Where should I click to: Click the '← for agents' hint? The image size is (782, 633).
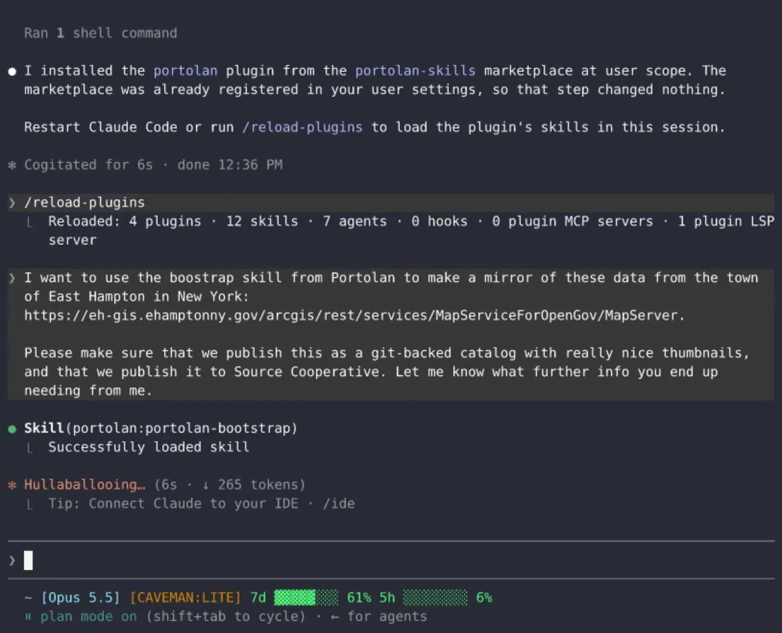[x=379, y=616]
